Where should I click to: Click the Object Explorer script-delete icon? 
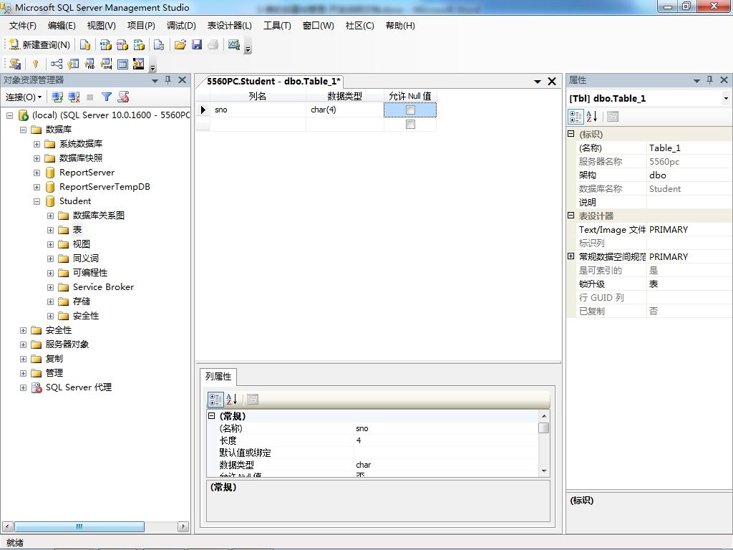[x=123, y=97]
